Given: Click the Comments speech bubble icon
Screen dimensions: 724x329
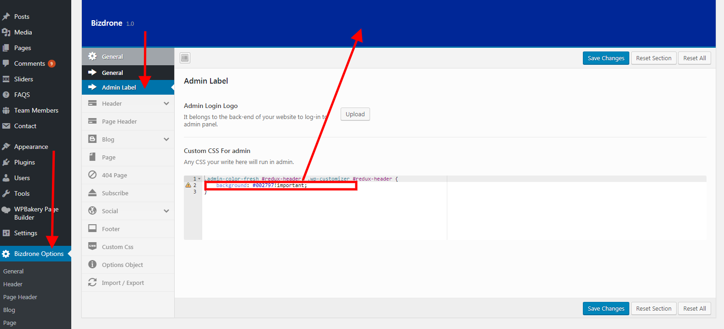Looking at the screenshot, I should pos(6,63).
